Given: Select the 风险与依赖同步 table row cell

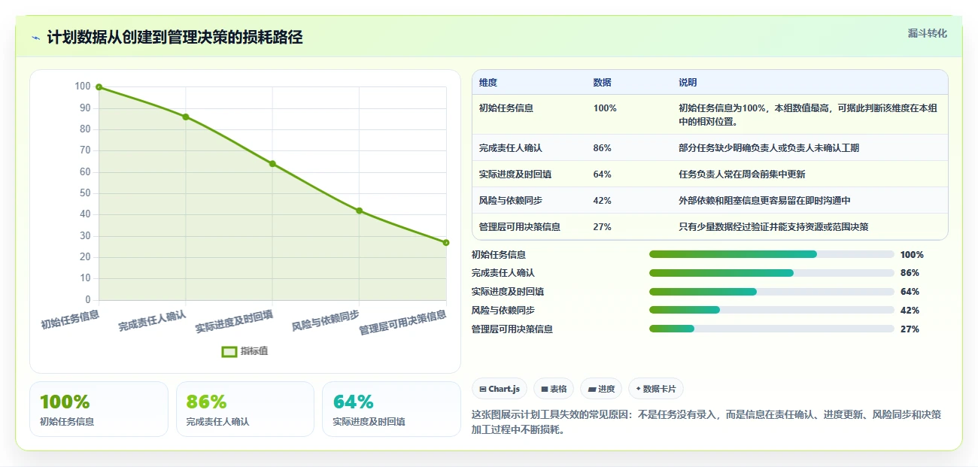Looking at the screenshot, I should (x=511, y=201).
